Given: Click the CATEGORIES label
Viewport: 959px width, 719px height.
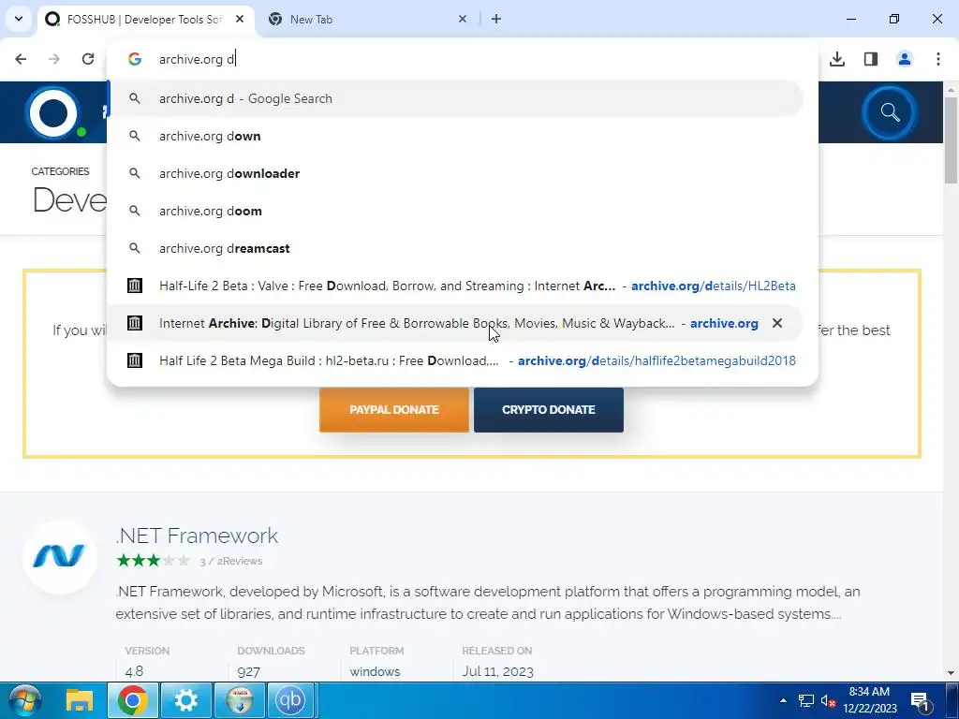Looking at the screenshot, I should pyautogui.click(x=60, y=171).
